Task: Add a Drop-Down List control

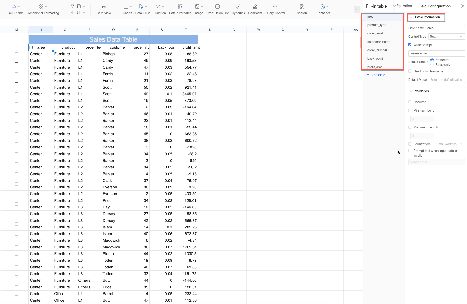Action: pyautogui.click(x=218, y=9)
